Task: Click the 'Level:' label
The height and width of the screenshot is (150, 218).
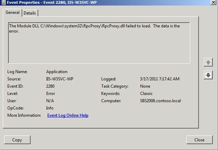Action: (x=12, y=93)
